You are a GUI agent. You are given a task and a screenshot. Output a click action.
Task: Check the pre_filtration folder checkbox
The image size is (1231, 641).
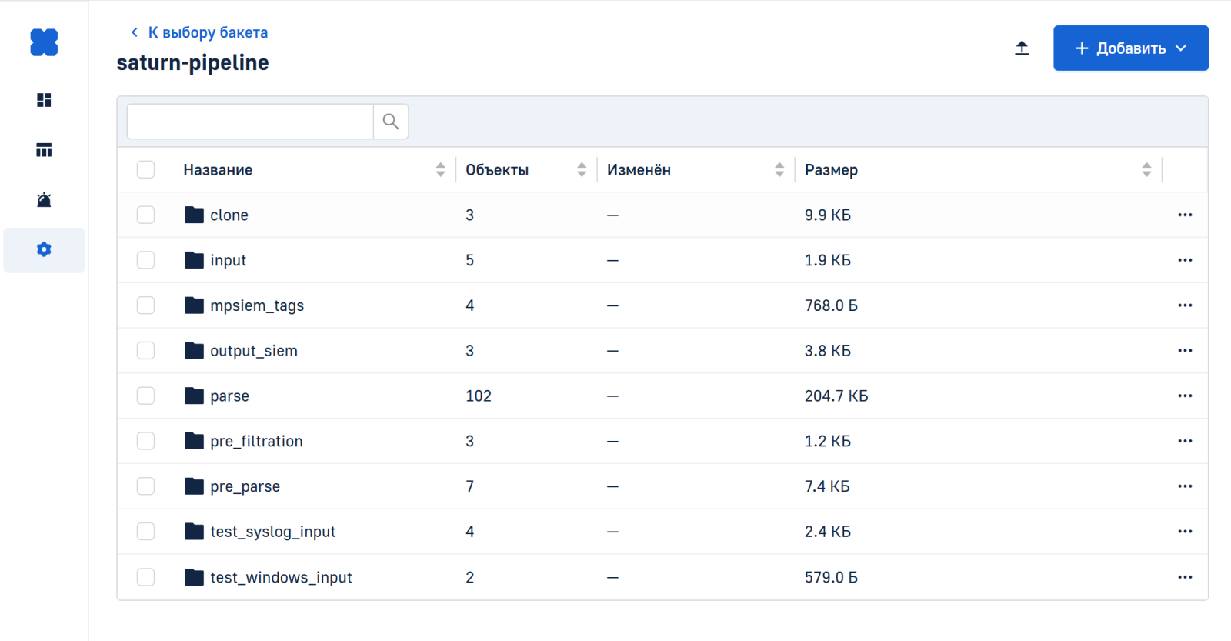[145, 441]
